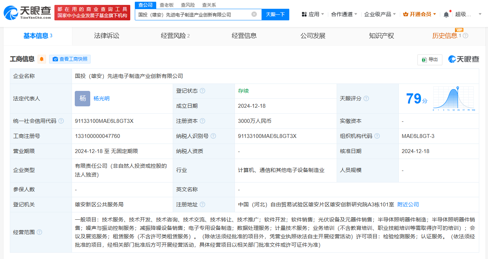The image size is (488, 259).
Task: Click help icon next to 登记状态
Action: (x=203, y=91)
